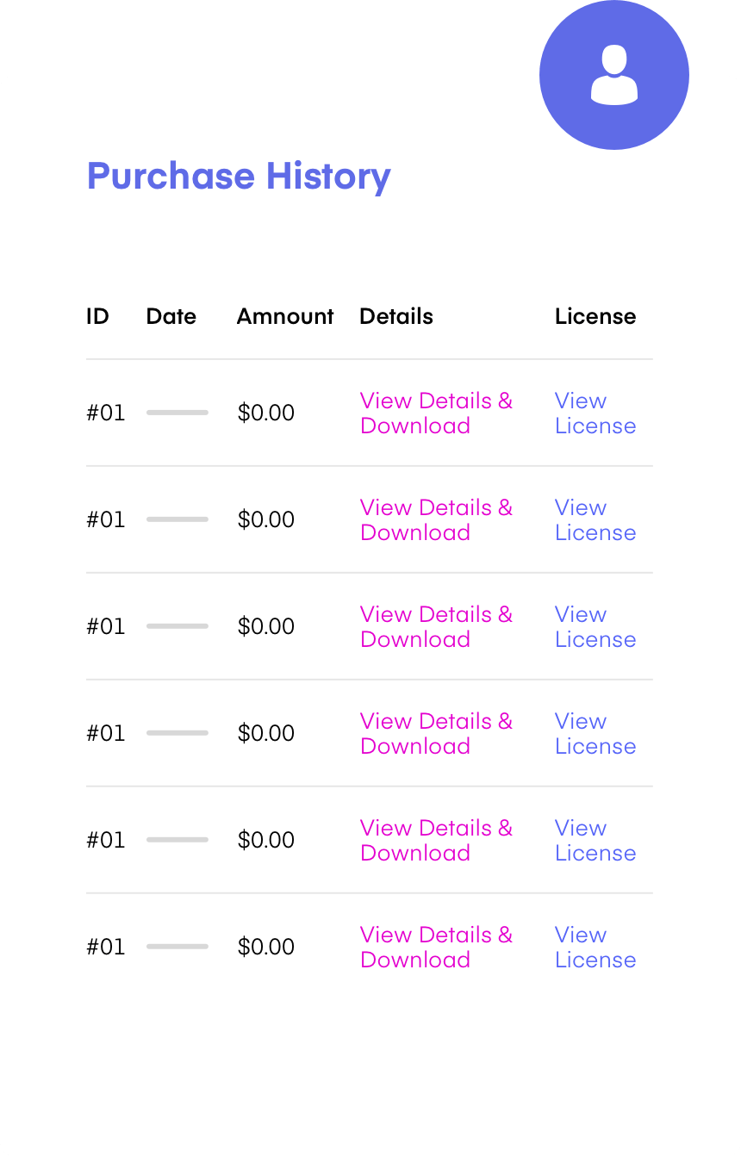Click View Details & Download in first row

[x=436, y=413]
